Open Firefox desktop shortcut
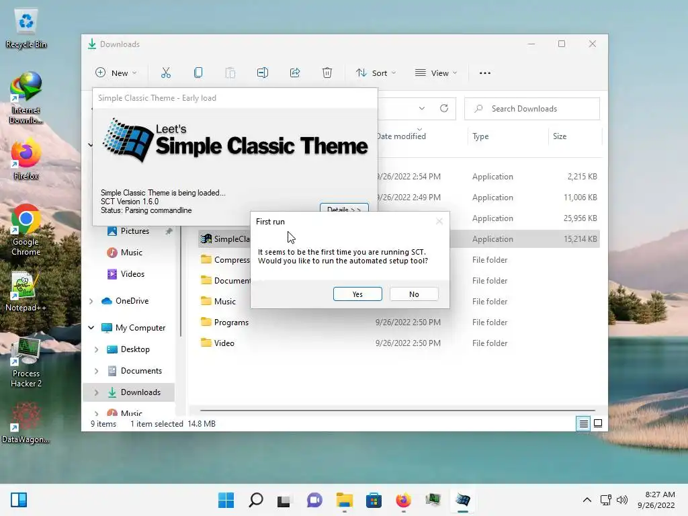688x516 pixels. 26,159
